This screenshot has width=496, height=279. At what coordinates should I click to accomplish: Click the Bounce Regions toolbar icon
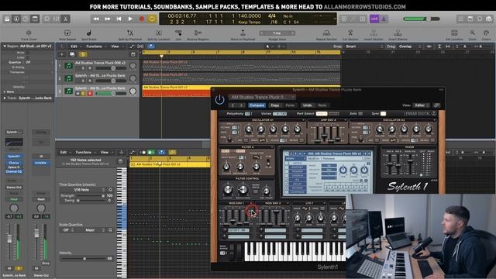198,33
